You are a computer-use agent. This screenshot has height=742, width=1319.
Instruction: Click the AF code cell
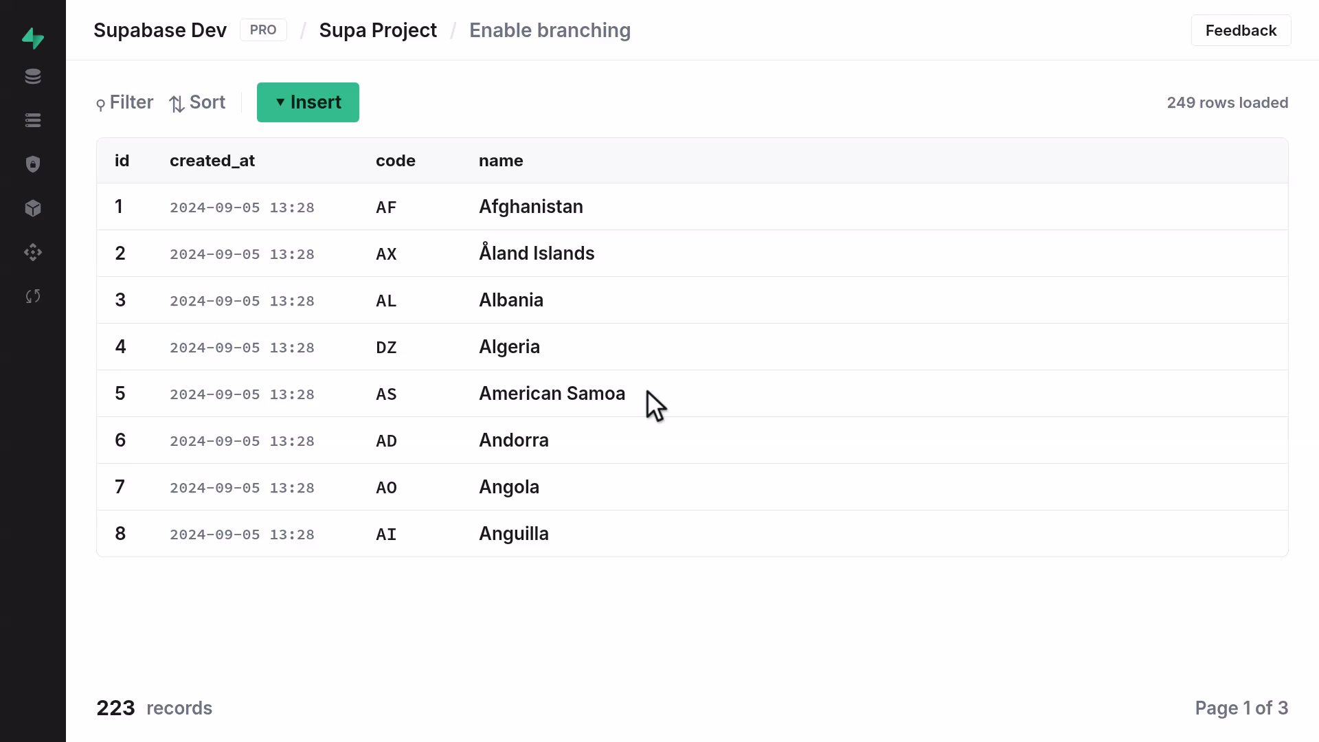(386, 207)
